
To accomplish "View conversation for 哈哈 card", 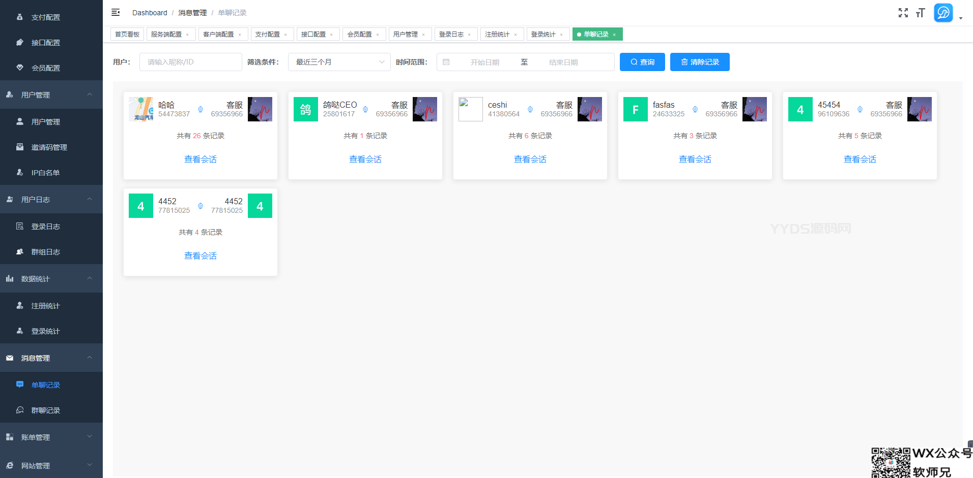I will tap(201, 159).
